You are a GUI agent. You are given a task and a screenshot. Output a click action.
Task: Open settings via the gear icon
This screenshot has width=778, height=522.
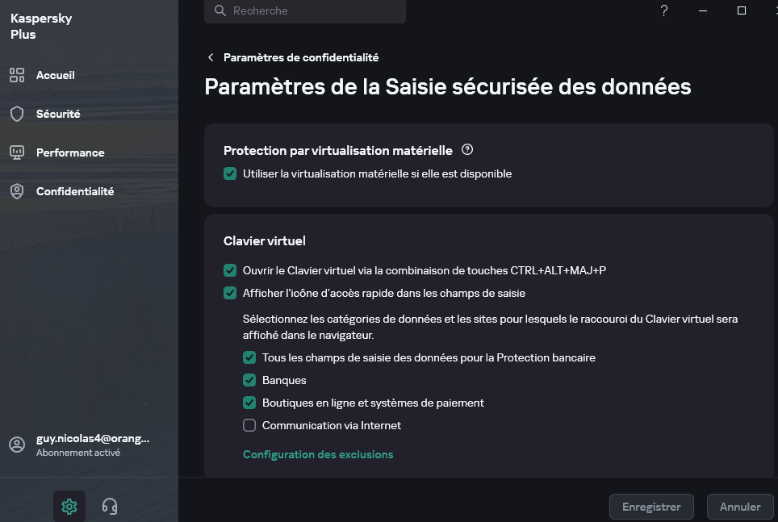click(x=69, y=507)
